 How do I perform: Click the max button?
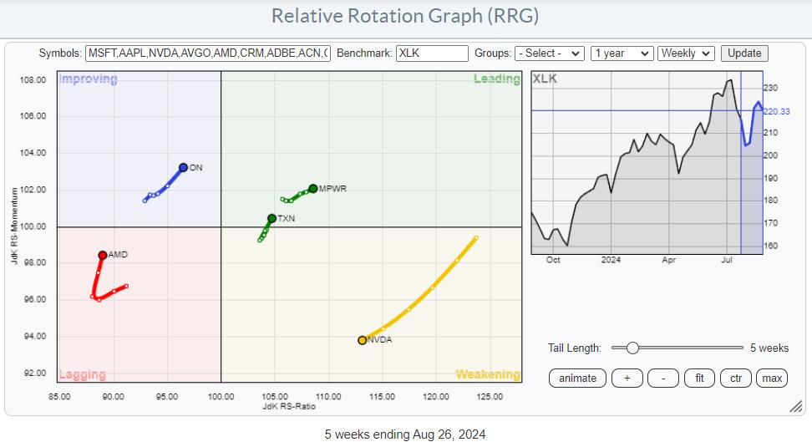coord(772,378)
